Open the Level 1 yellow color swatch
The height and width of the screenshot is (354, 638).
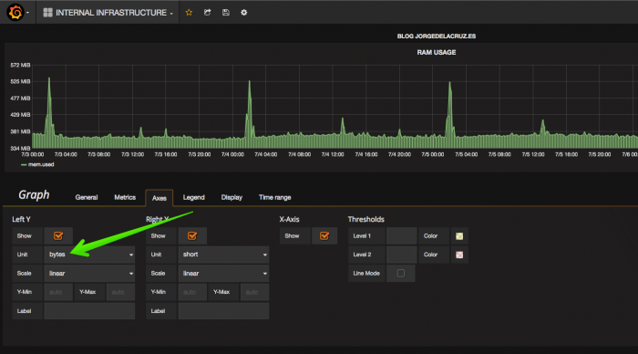(x=459, y=236)
